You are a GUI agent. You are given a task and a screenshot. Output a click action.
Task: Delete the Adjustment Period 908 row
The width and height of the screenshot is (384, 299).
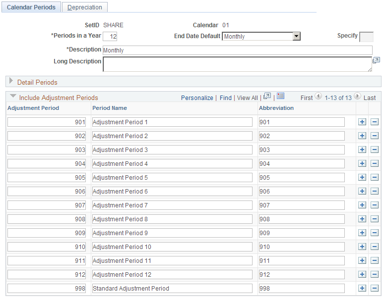tap(375, 219)
